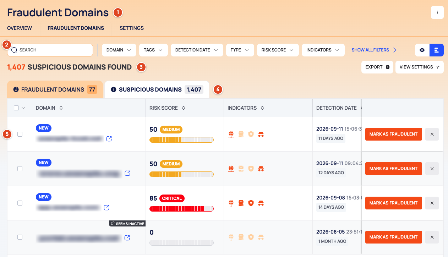448x257 pixels.
Task: Dismiss the domain detected 12 days ago
Action: click(x=432, y=169)
